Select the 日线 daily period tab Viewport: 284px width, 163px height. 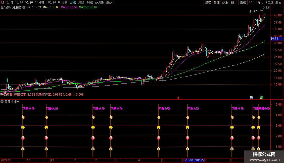coord(73,2)
